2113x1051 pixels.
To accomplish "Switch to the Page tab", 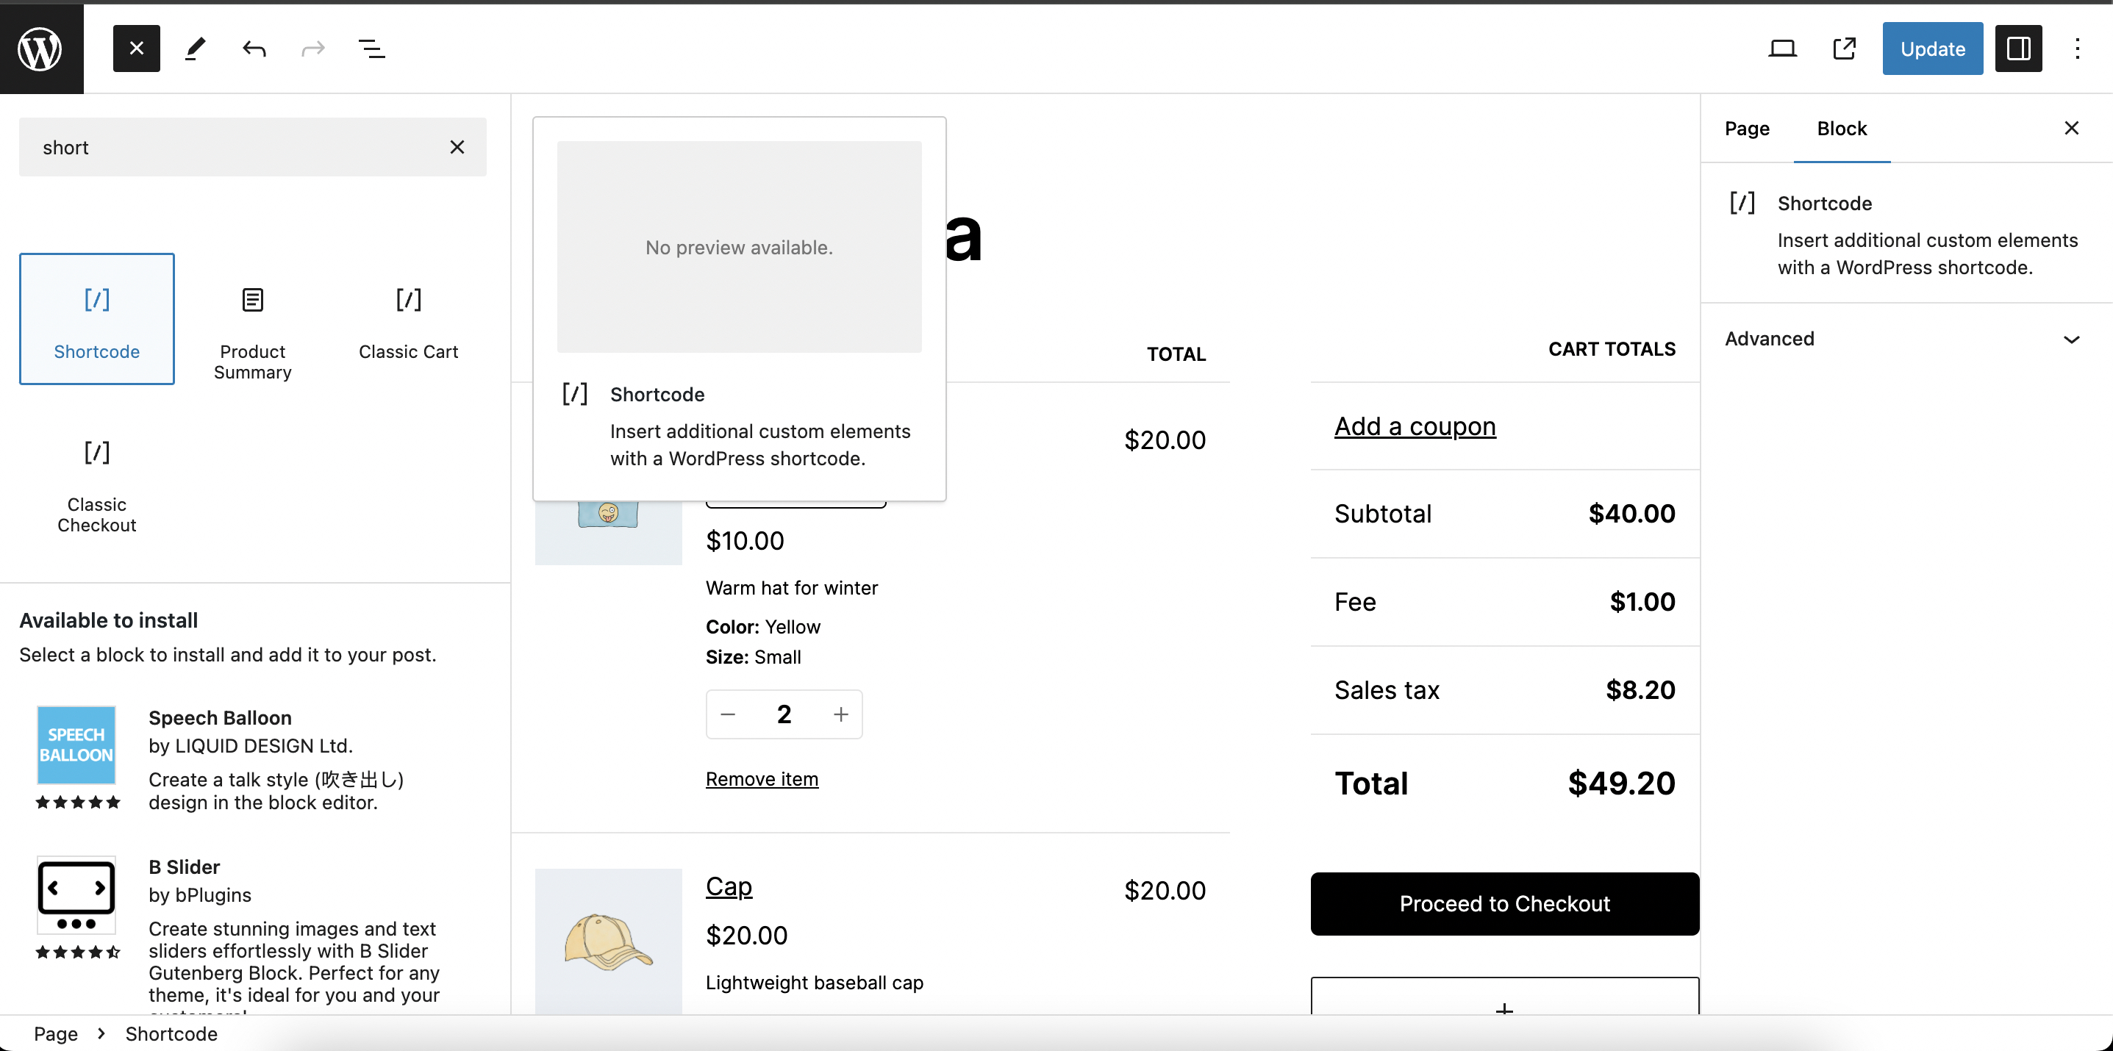I will click(x=1746, y=129).
